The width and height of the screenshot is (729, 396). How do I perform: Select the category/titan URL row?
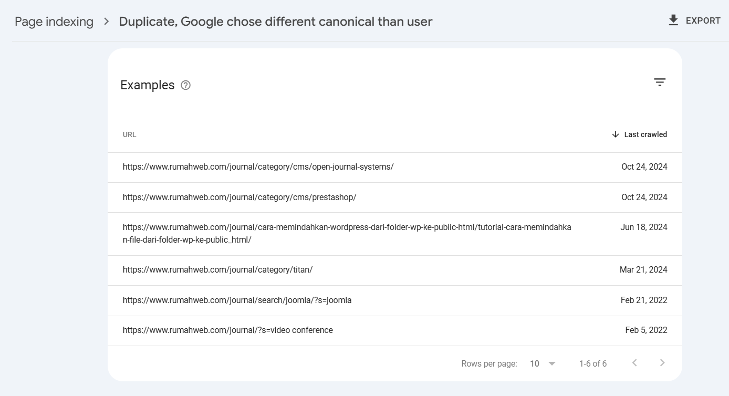click(x=395, y=270)
